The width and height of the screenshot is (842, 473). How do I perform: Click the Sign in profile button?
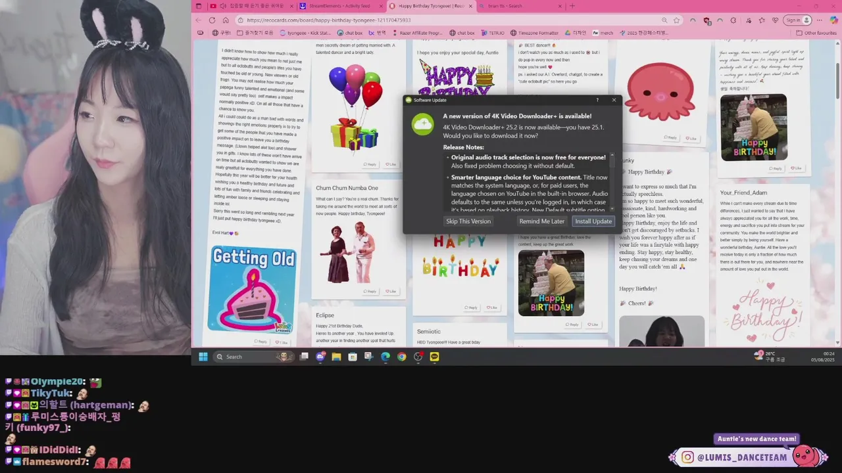[x=798, y=20]
